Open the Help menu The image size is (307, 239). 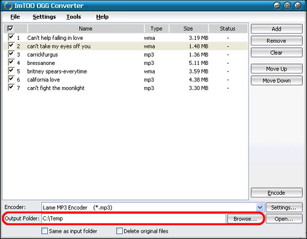(x=103, y=17)
